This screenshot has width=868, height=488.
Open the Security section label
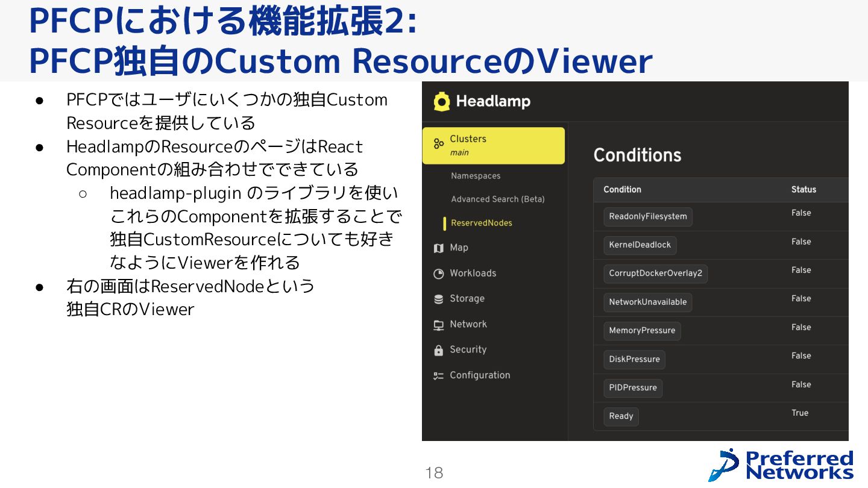click(468, 349)
